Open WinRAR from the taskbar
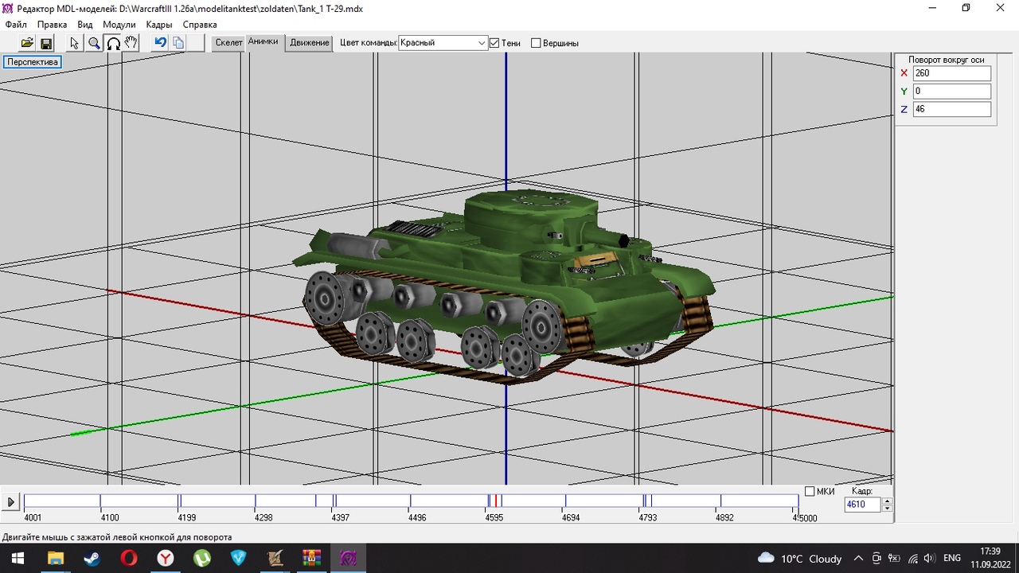Image resolution: width=1019 pixels, height=573 pixels. (311, 558)
